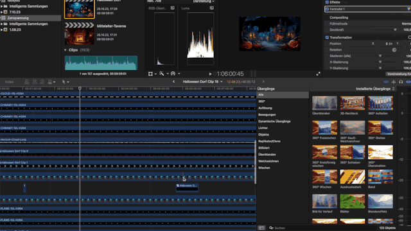Select the Ausdrucksstark transition thumbnail
This screenshot has height=231, width=411.
coord(353,176)
